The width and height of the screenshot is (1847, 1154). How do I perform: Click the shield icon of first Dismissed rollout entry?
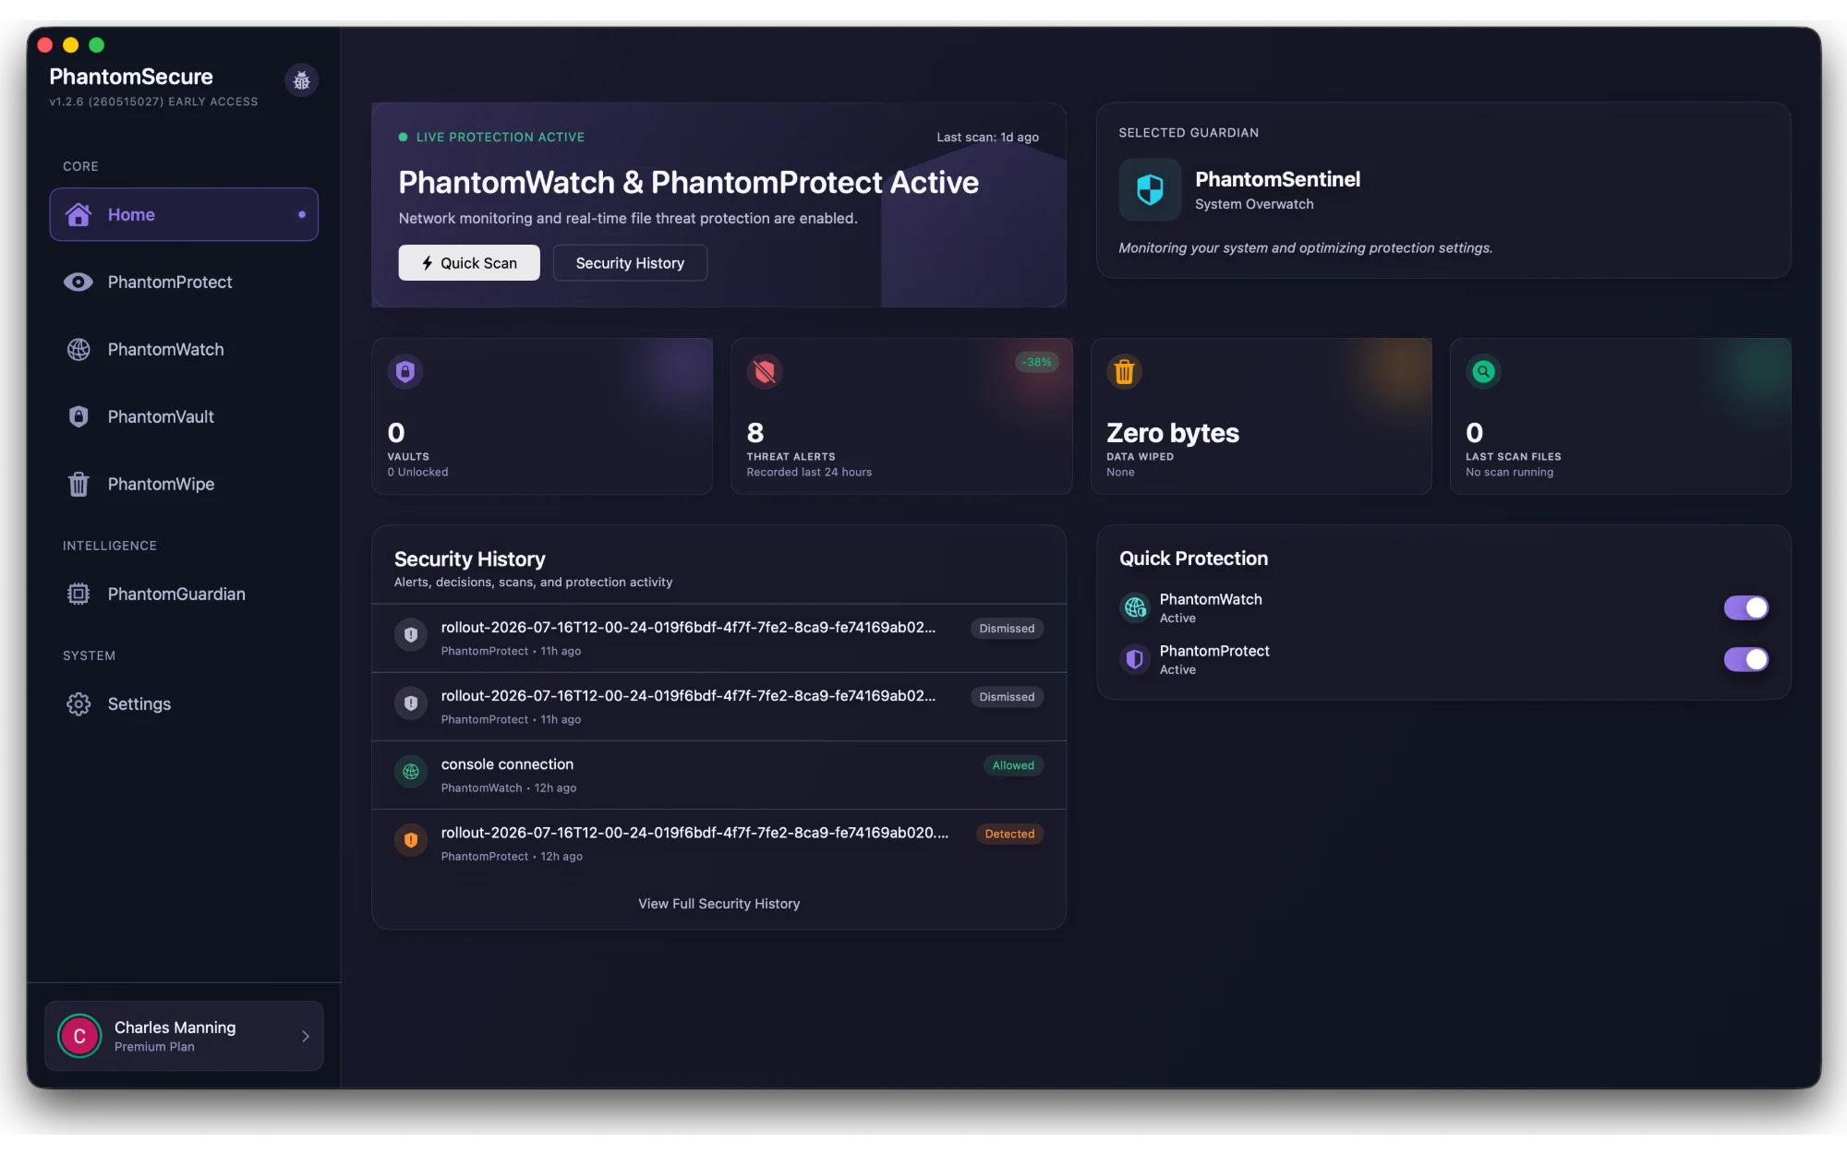pos(411,635)
